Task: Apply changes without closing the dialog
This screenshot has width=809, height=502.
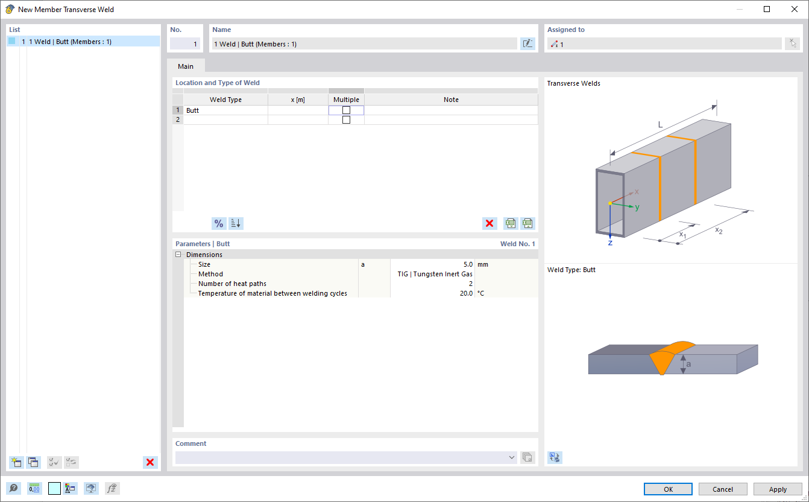Action: click(777, 489)
